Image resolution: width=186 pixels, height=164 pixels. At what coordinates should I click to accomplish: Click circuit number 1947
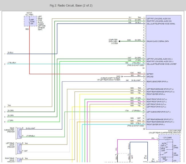point(129,58)
